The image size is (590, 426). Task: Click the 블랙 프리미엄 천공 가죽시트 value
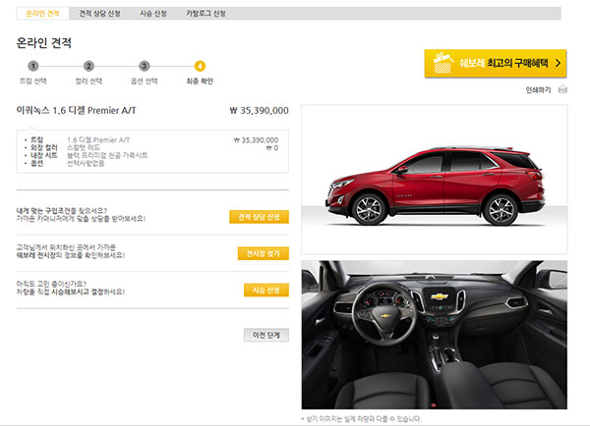(x=107, y=155)
